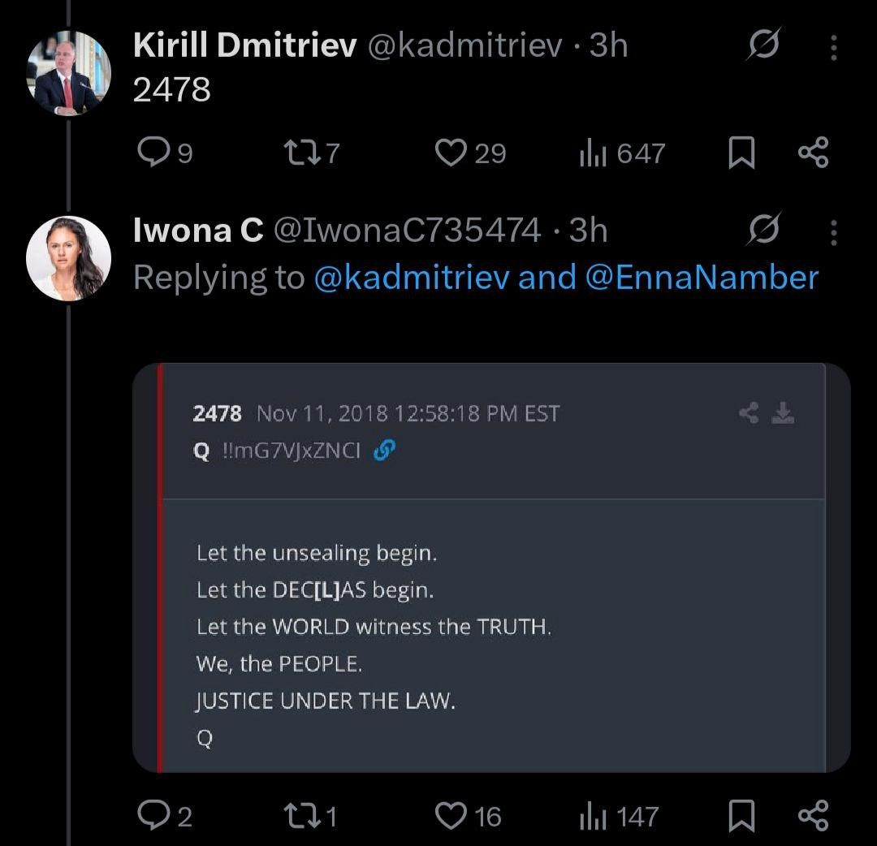Reply to Kirill Dmitriev's 2478 post

(151, 153)
